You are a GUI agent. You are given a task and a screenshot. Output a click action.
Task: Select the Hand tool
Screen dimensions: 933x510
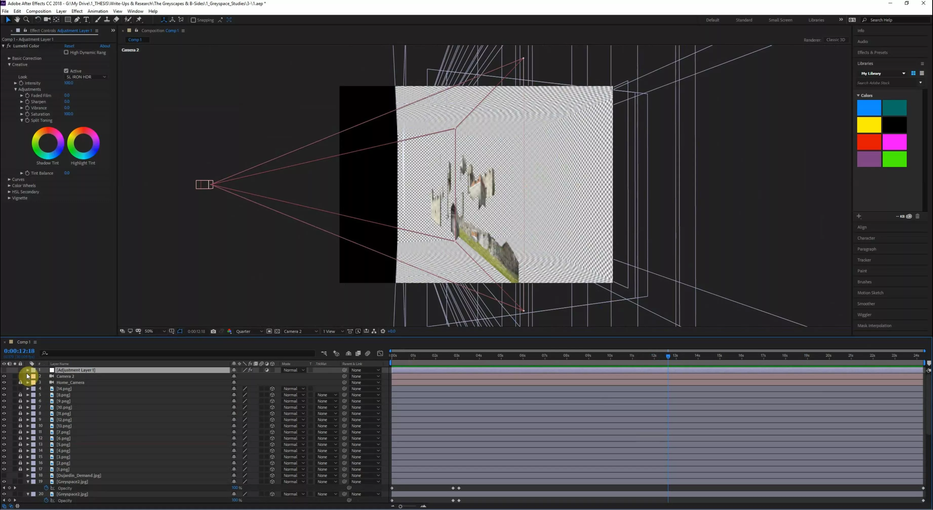coord(17,19)
